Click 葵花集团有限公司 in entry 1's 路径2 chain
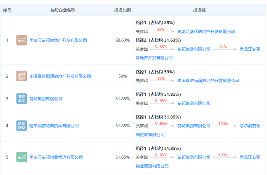Image resolution: width=267 pixels, height=175 pixels. coord(194,49)
